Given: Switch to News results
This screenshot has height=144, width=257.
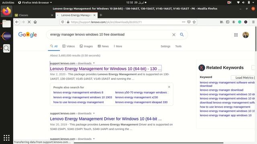Looking at the screenshot, I should coord(103,46).
